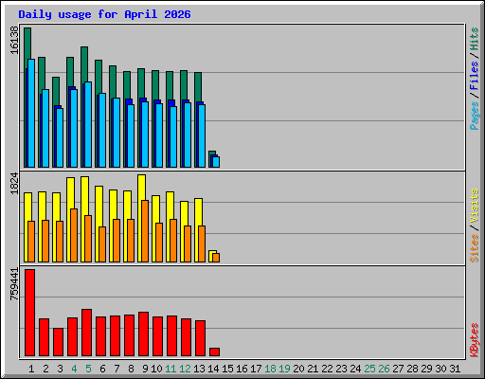Click the green Hits bar for day 1
This screenshot has height=379, width=485.
pyautogui.click(x=27, y=47)
